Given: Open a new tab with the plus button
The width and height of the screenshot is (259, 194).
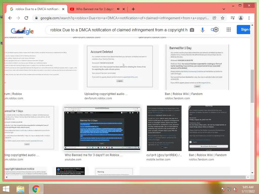Looking at the screenshot, I should tap(133, 9).
